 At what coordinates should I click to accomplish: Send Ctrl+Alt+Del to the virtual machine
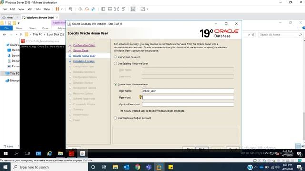pyautogui.click(x=71, y=9)
